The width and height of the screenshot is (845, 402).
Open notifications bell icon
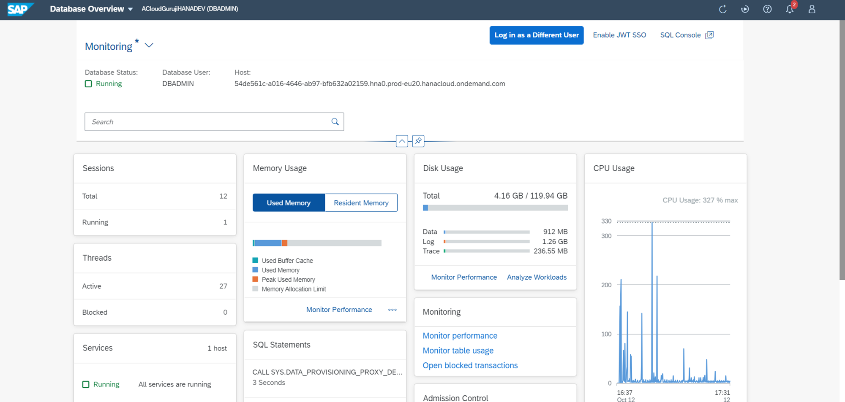pos(789,9)
